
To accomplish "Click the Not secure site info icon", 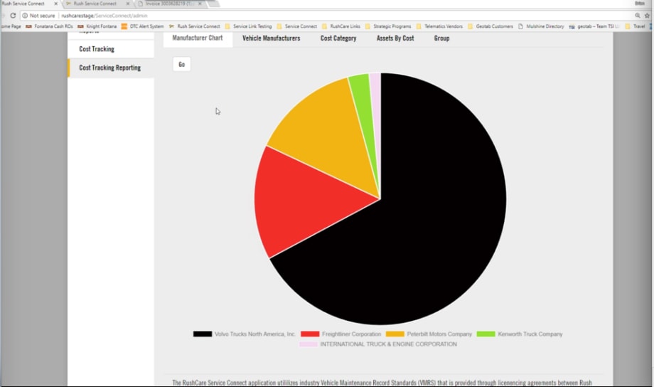I will click(x=25, y=16).
